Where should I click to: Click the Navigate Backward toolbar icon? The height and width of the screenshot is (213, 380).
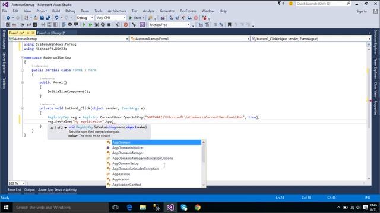pyautogui.click(x=8, y=18)
